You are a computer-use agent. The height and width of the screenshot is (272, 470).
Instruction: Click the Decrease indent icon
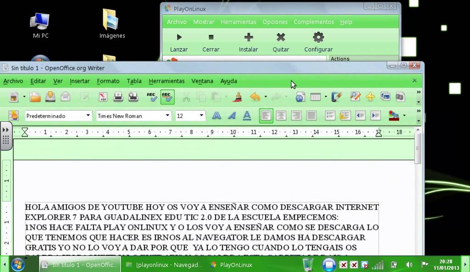(360, 116)
